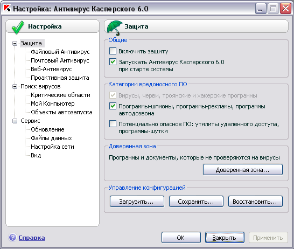Click the Закрыть button

pyautogui.click(x=225, y=238)
